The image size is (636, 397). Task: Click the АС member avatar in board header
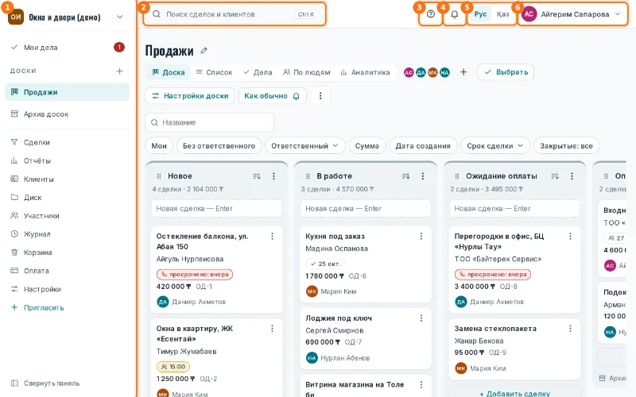pos(409,72)
